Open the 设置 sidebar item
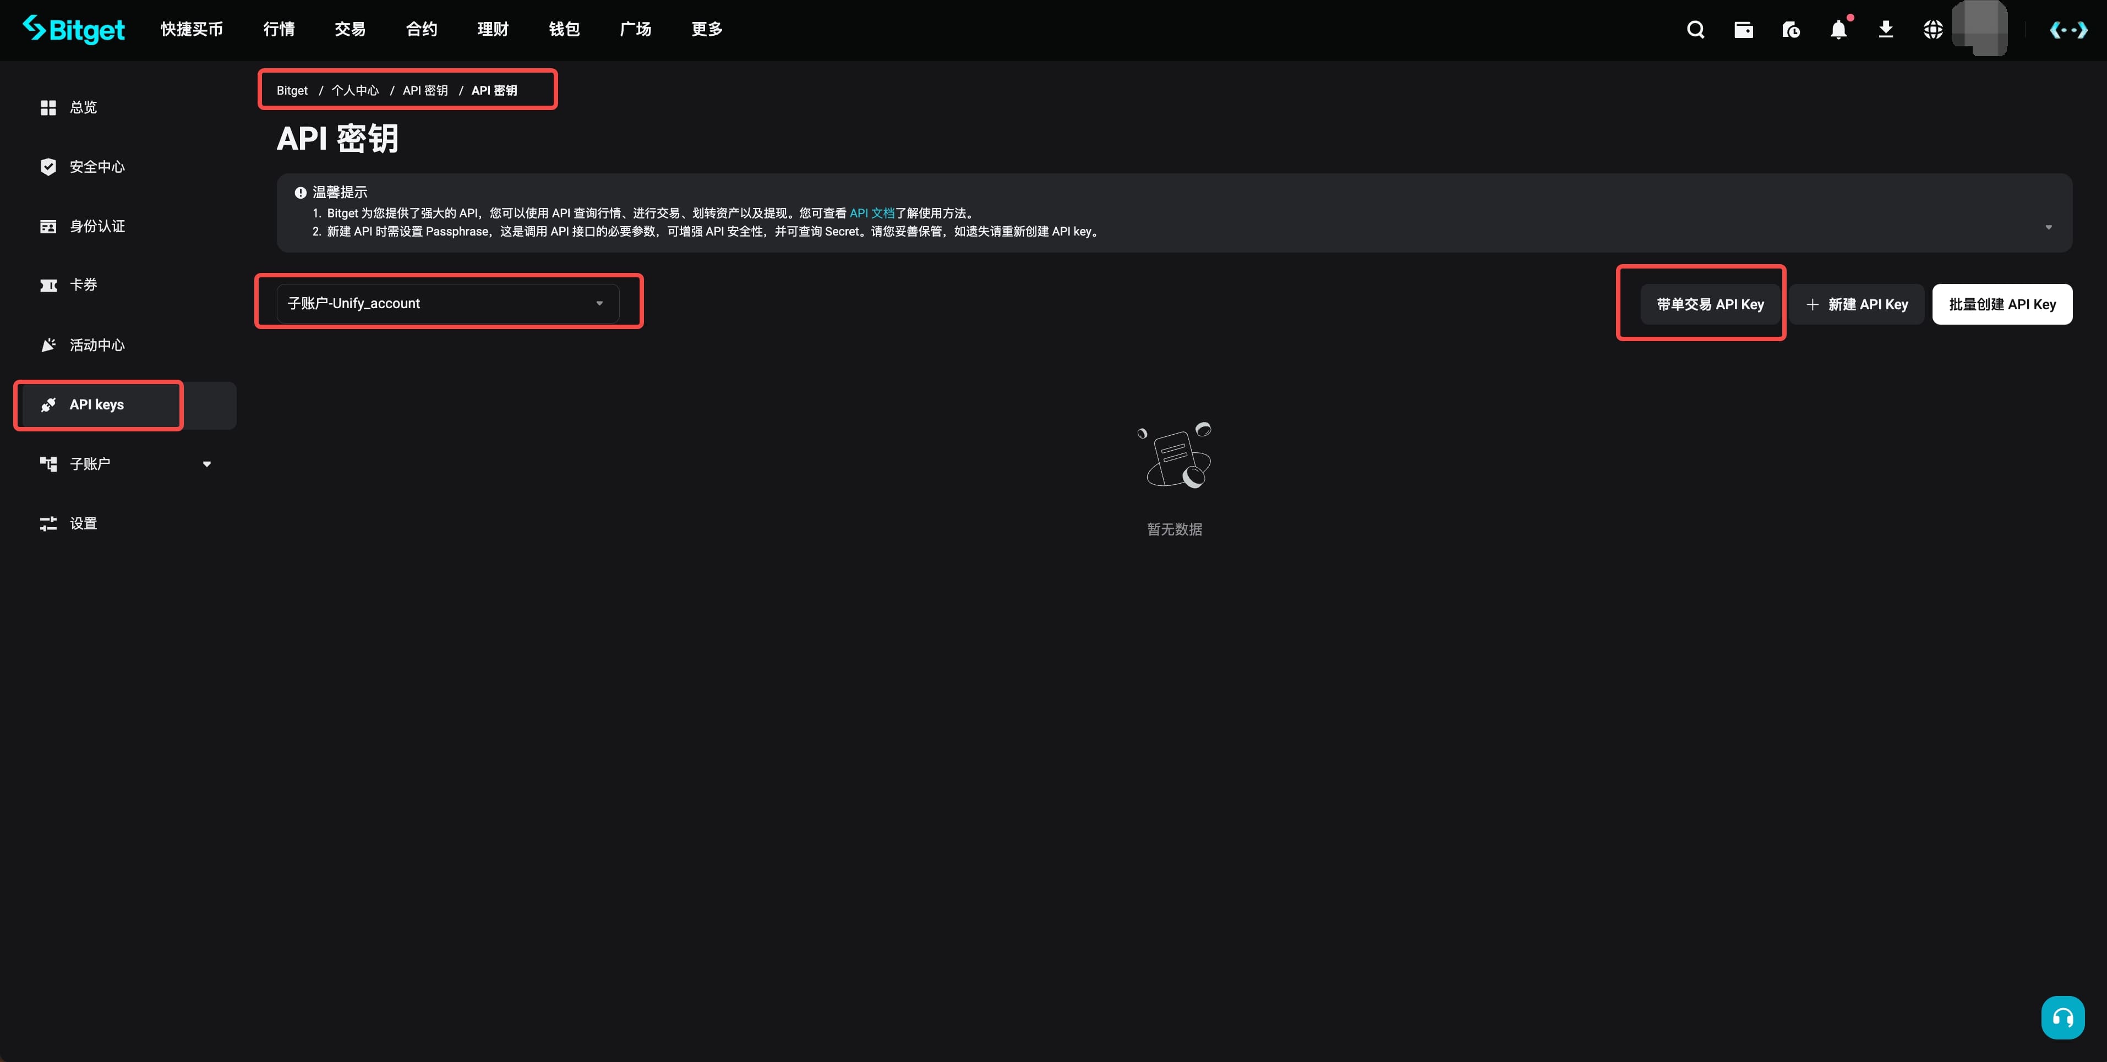The height and width of the screenshot is (1062, 2107). [x=83, y=523]
